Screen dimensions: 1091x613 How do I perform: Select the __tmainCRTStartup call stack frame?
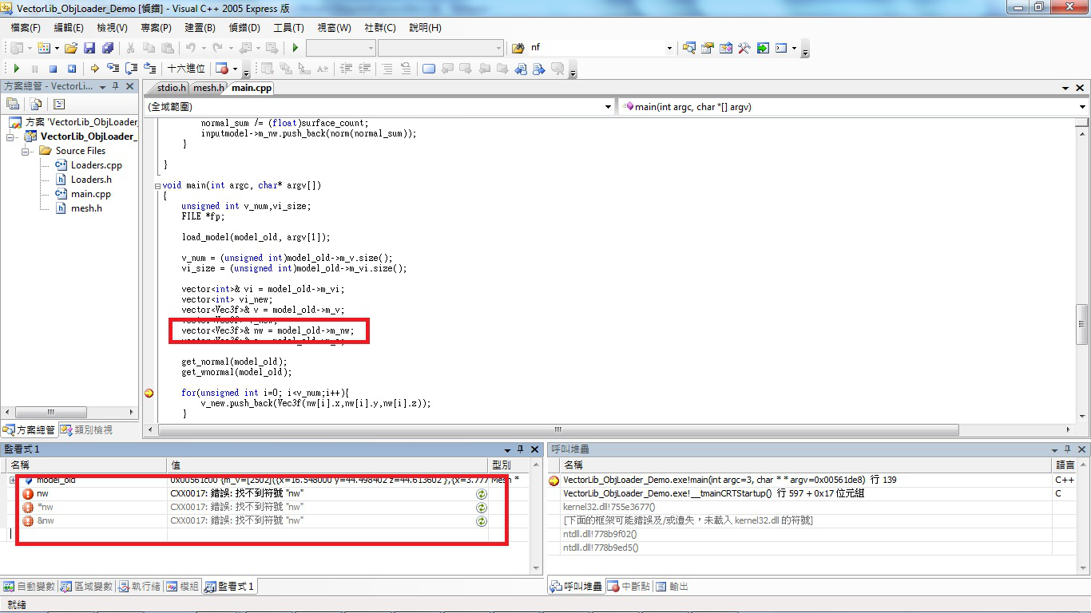click(713, 493)
